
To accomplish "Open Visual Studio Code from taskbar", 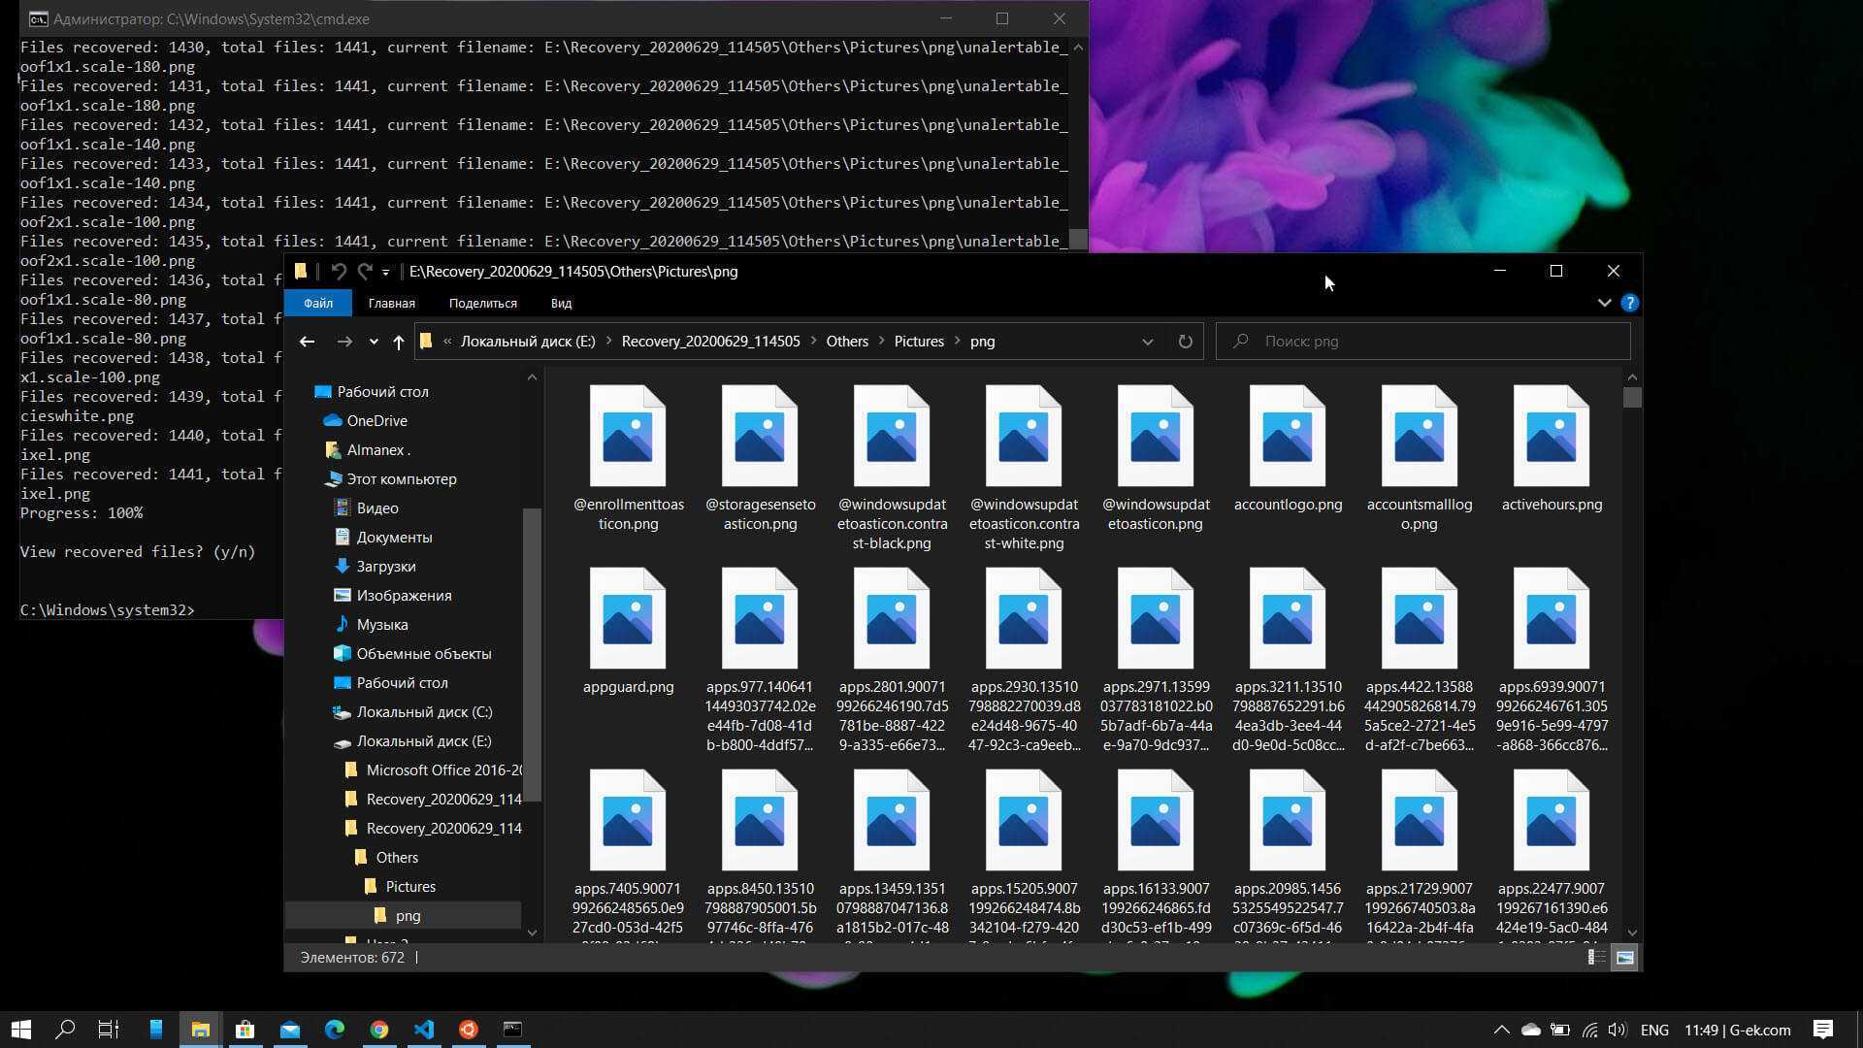I will pos(424,1030).
